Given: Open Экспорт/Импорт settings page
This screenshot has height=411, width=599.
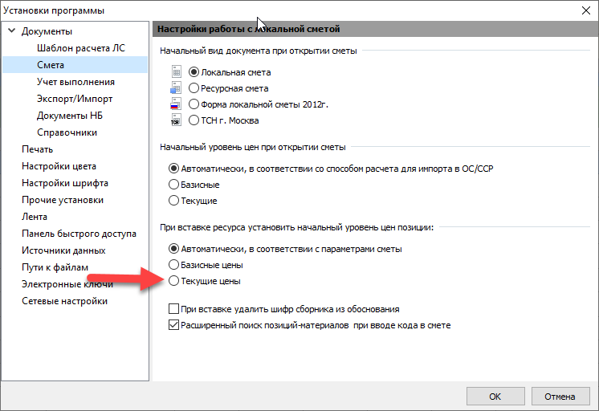Looking at the screenshot, I should coord(75,99).
